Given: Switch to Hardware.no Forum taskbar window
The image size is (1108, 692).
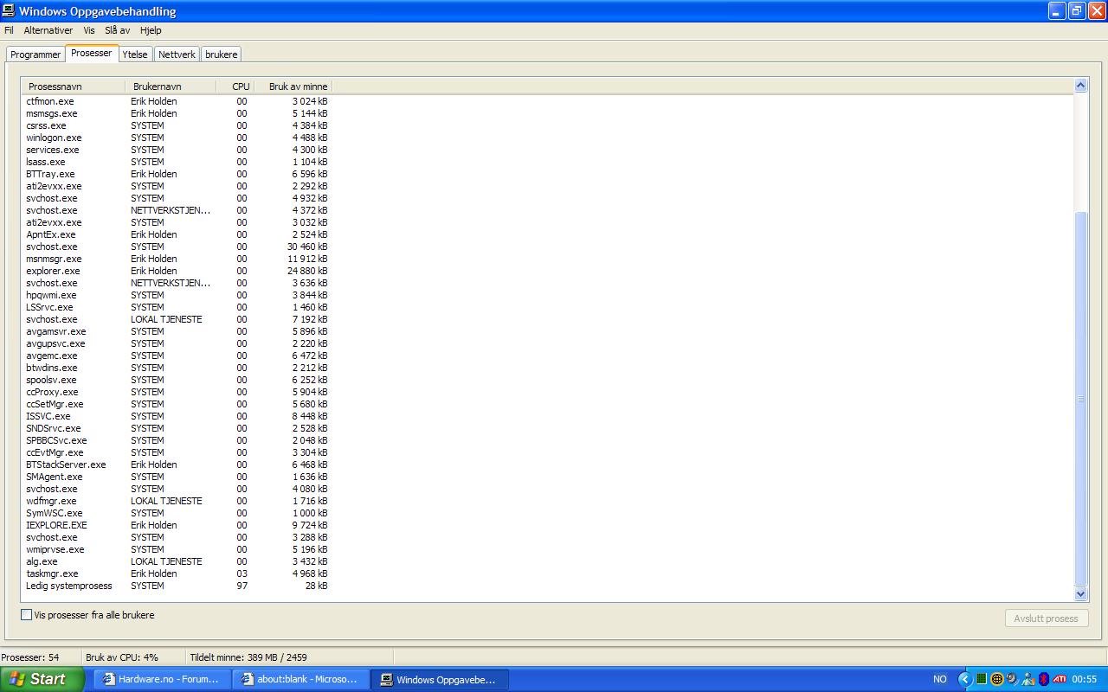Looking at the screenshot, I should tap(162, 680).
